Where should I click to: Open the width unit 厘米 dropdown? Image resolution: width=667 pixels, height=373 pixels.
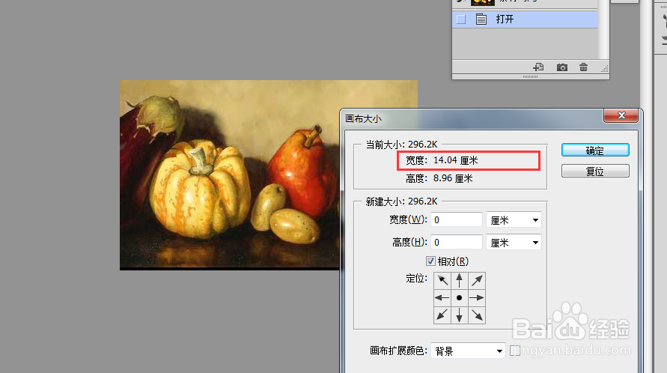tap(514, 220)
